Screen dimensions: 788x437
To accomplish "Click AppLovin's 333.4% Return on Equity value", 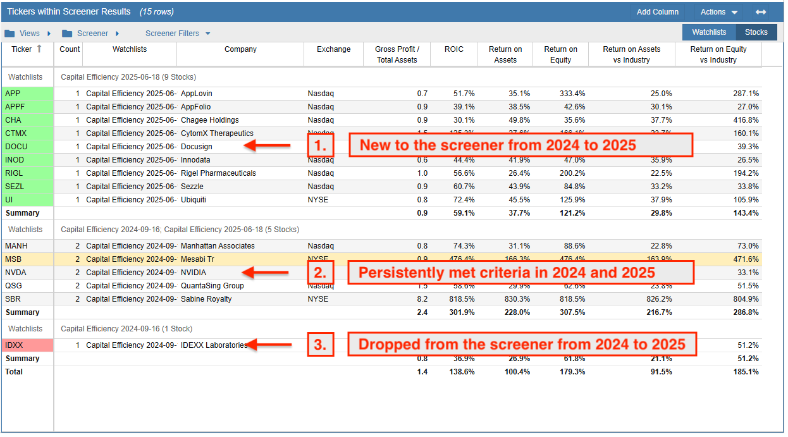I will point(572,94).
